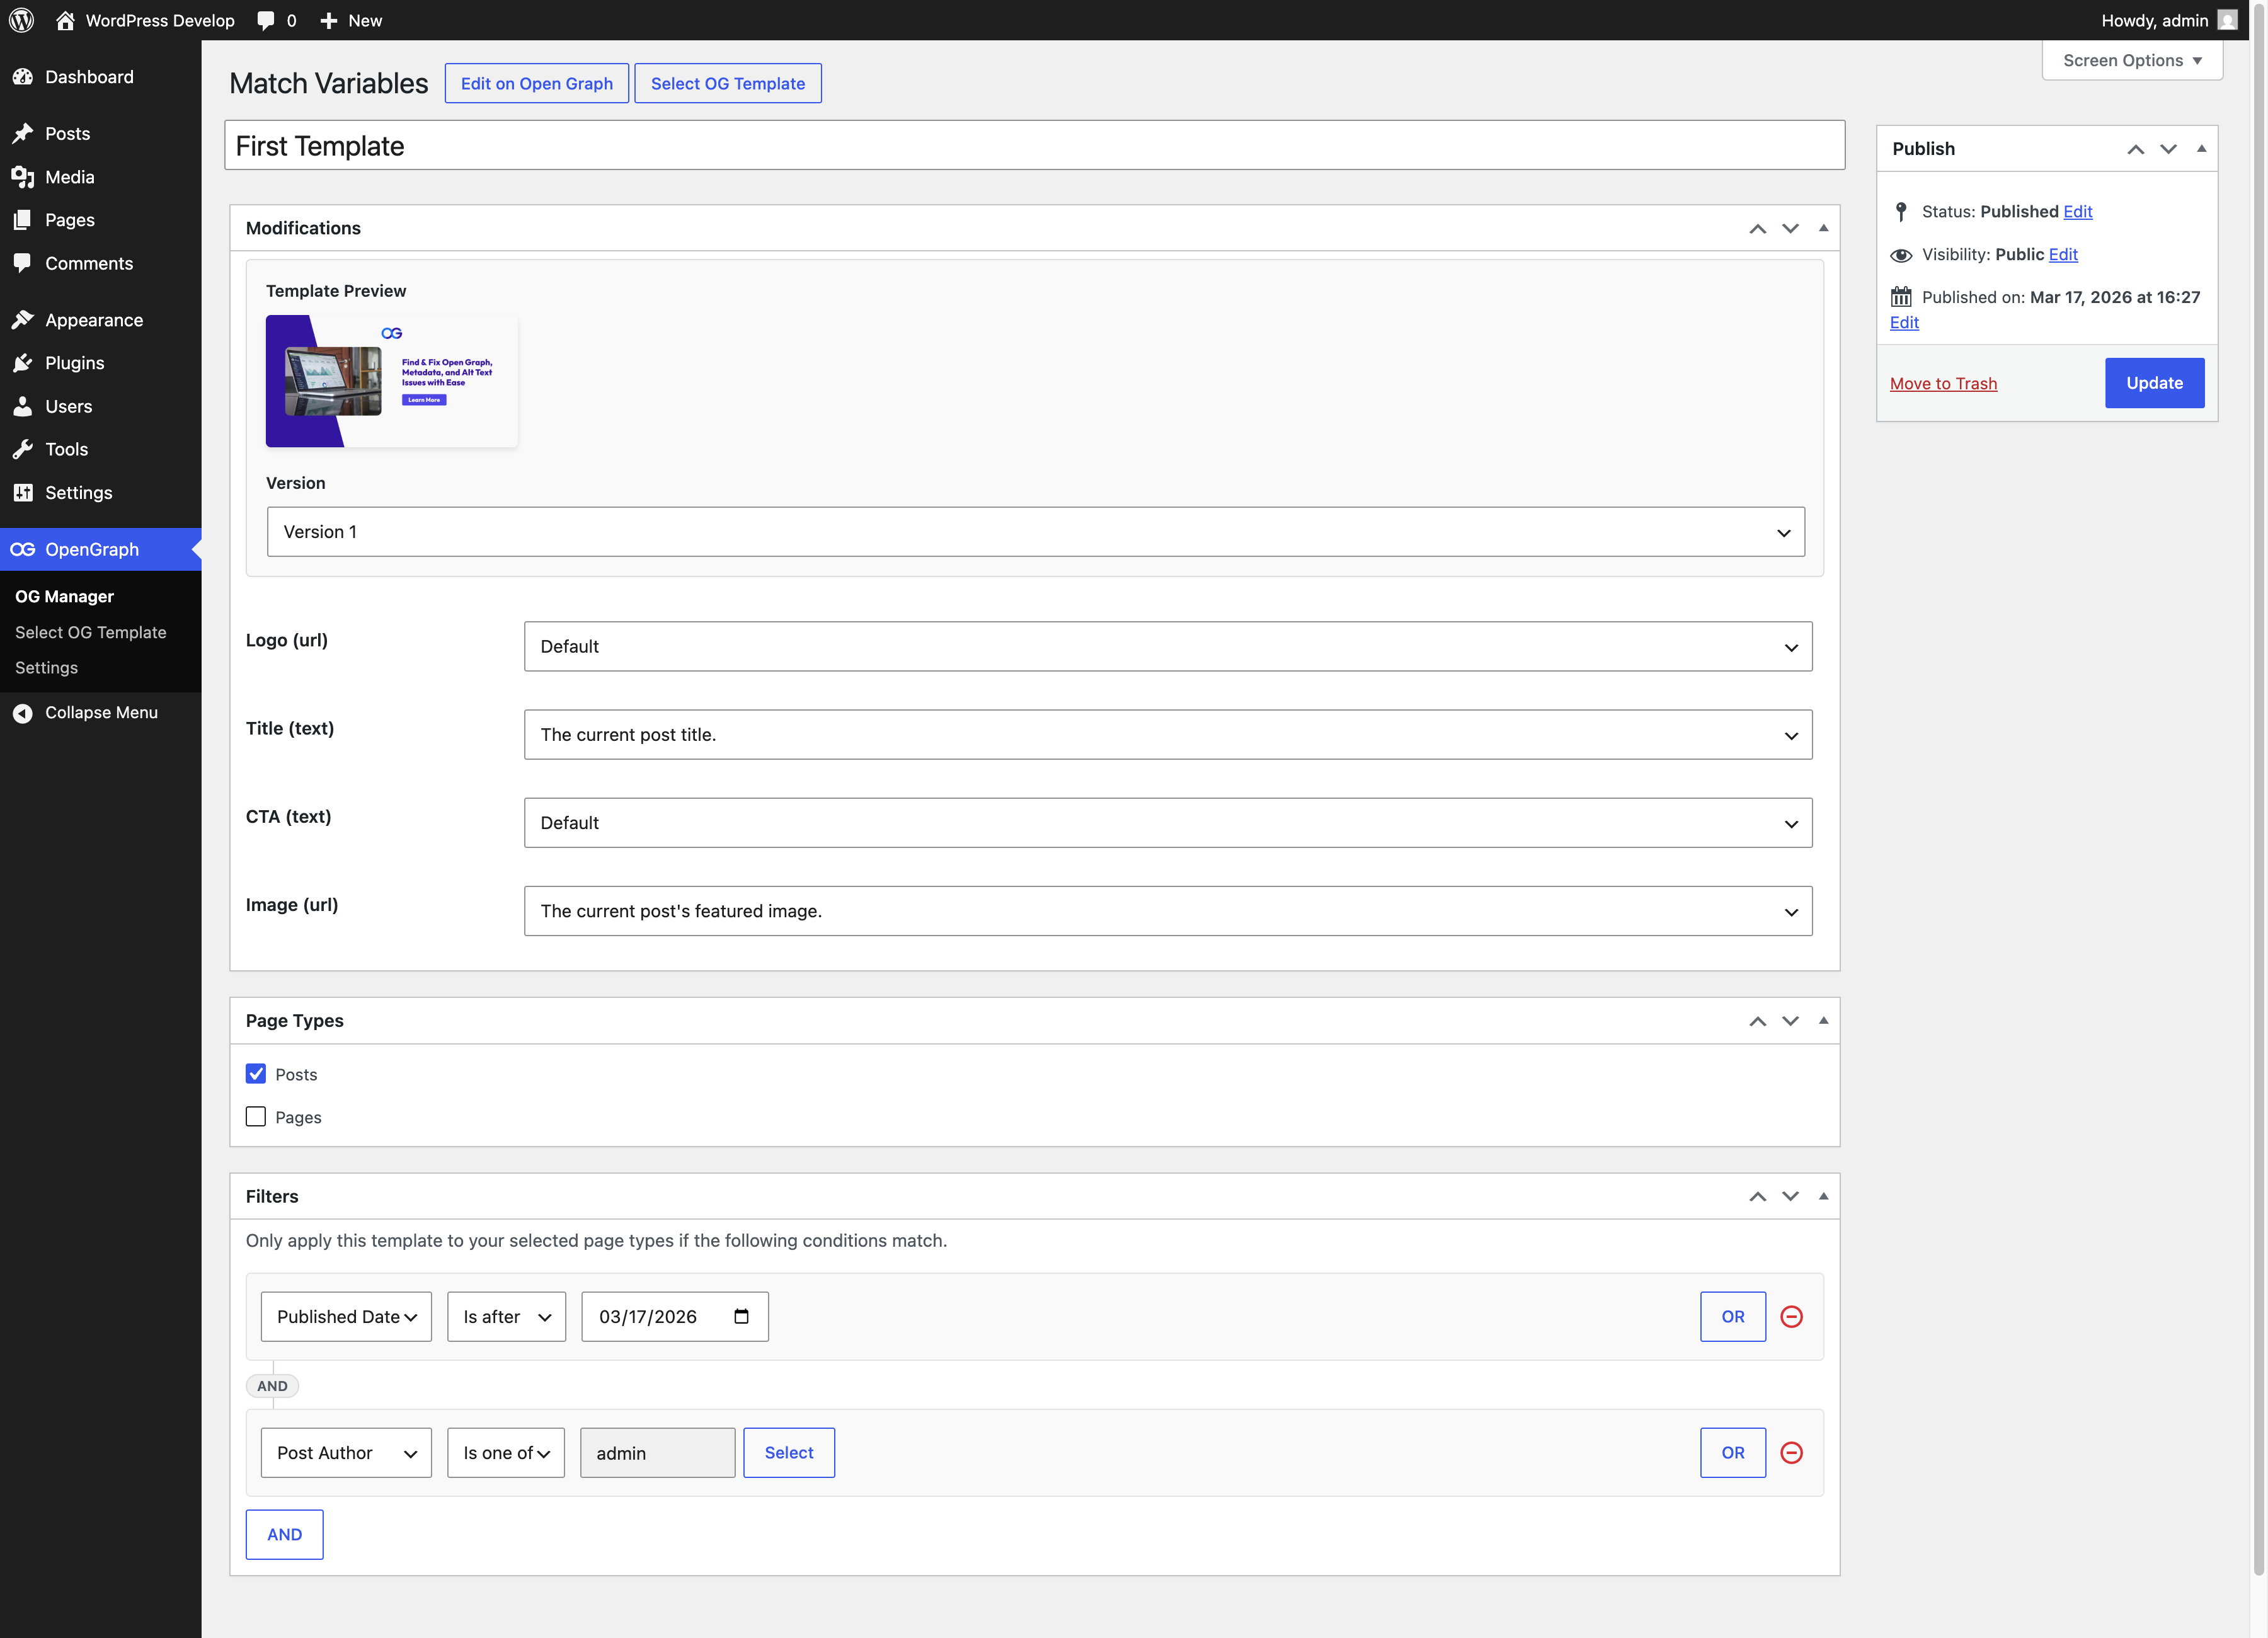Screen dimensions: 2268x1638
Task: Click the First Template title field
Action: [x=1034, y=146]
